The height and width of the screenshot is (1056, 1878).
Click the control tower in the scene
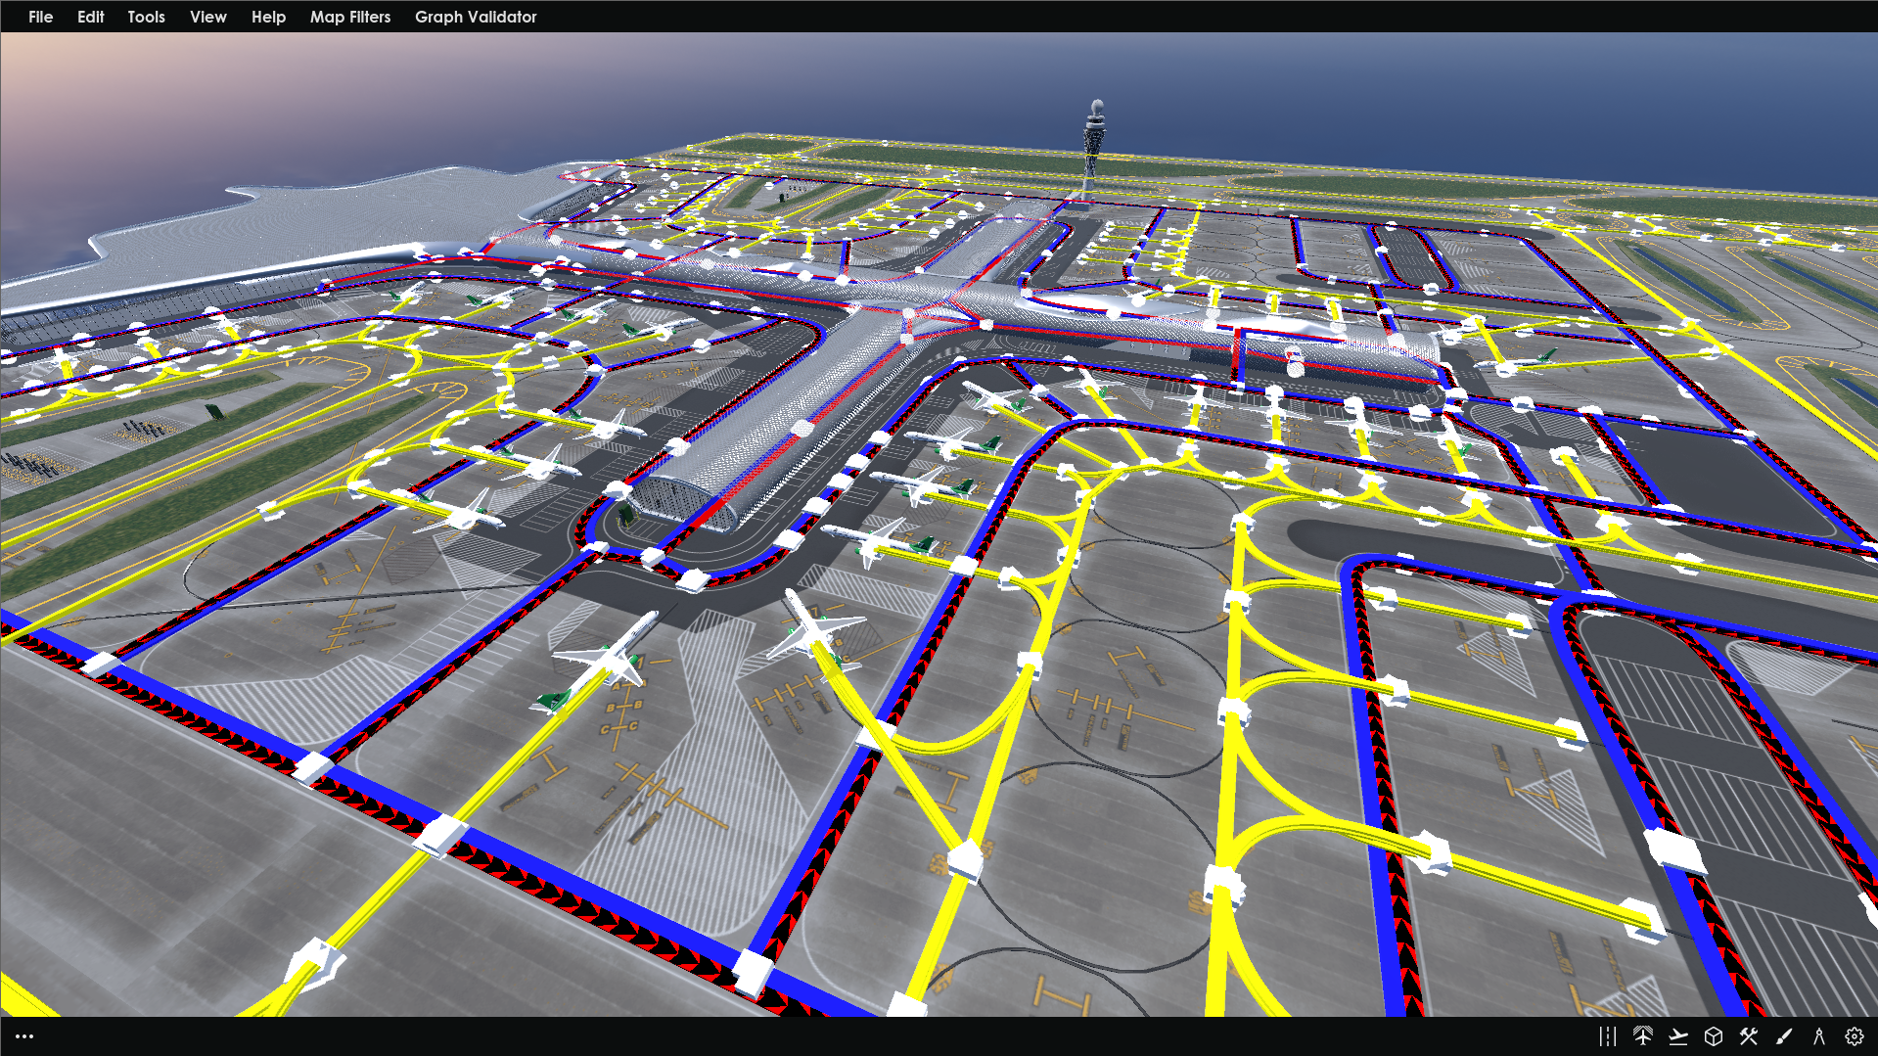tap(1093, 149)
